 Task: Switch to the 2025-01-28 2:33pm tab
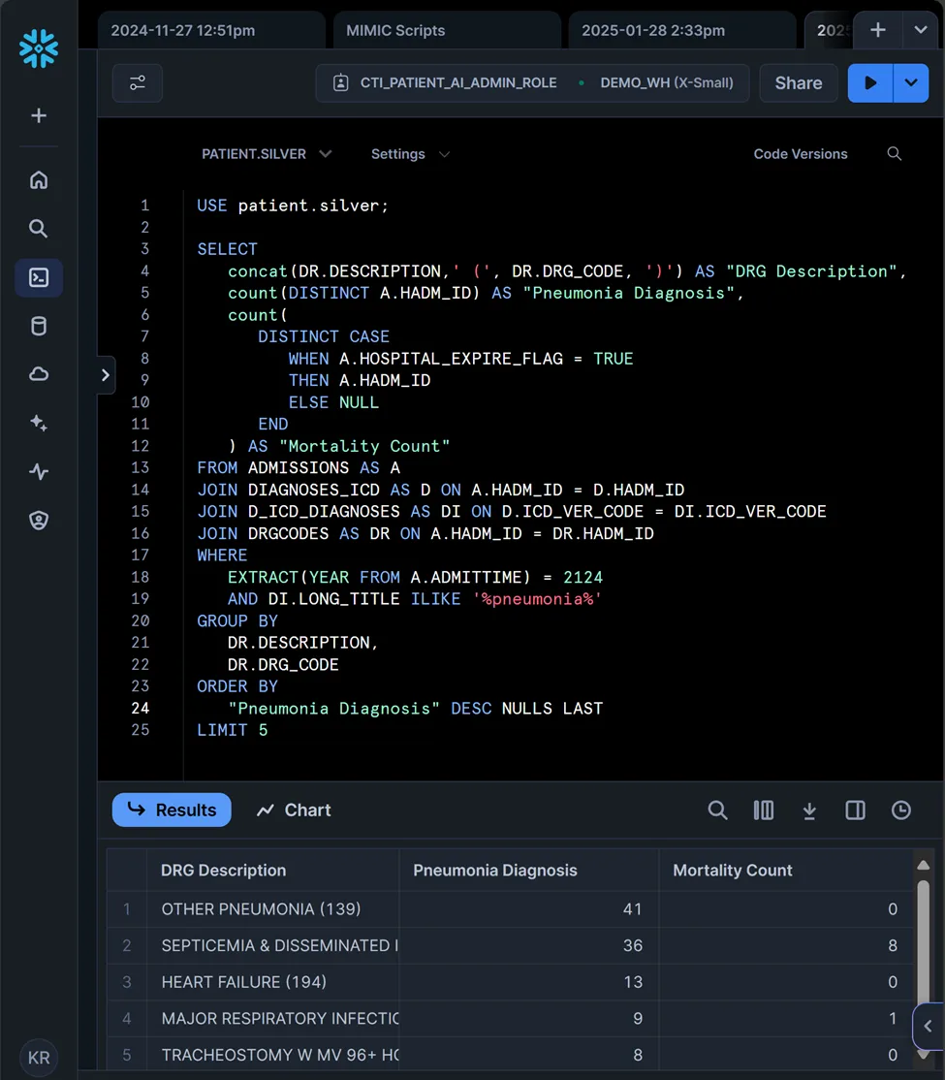click(682, 30)
